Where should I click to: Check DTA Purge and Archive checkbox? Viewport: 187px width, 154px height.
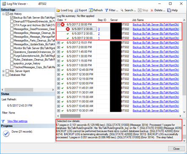pyautogui.click(x=12, y=25)
